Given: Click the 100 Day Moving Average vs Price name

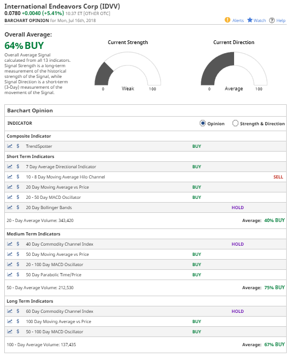Looking at the screenshot, I should 59,321.
